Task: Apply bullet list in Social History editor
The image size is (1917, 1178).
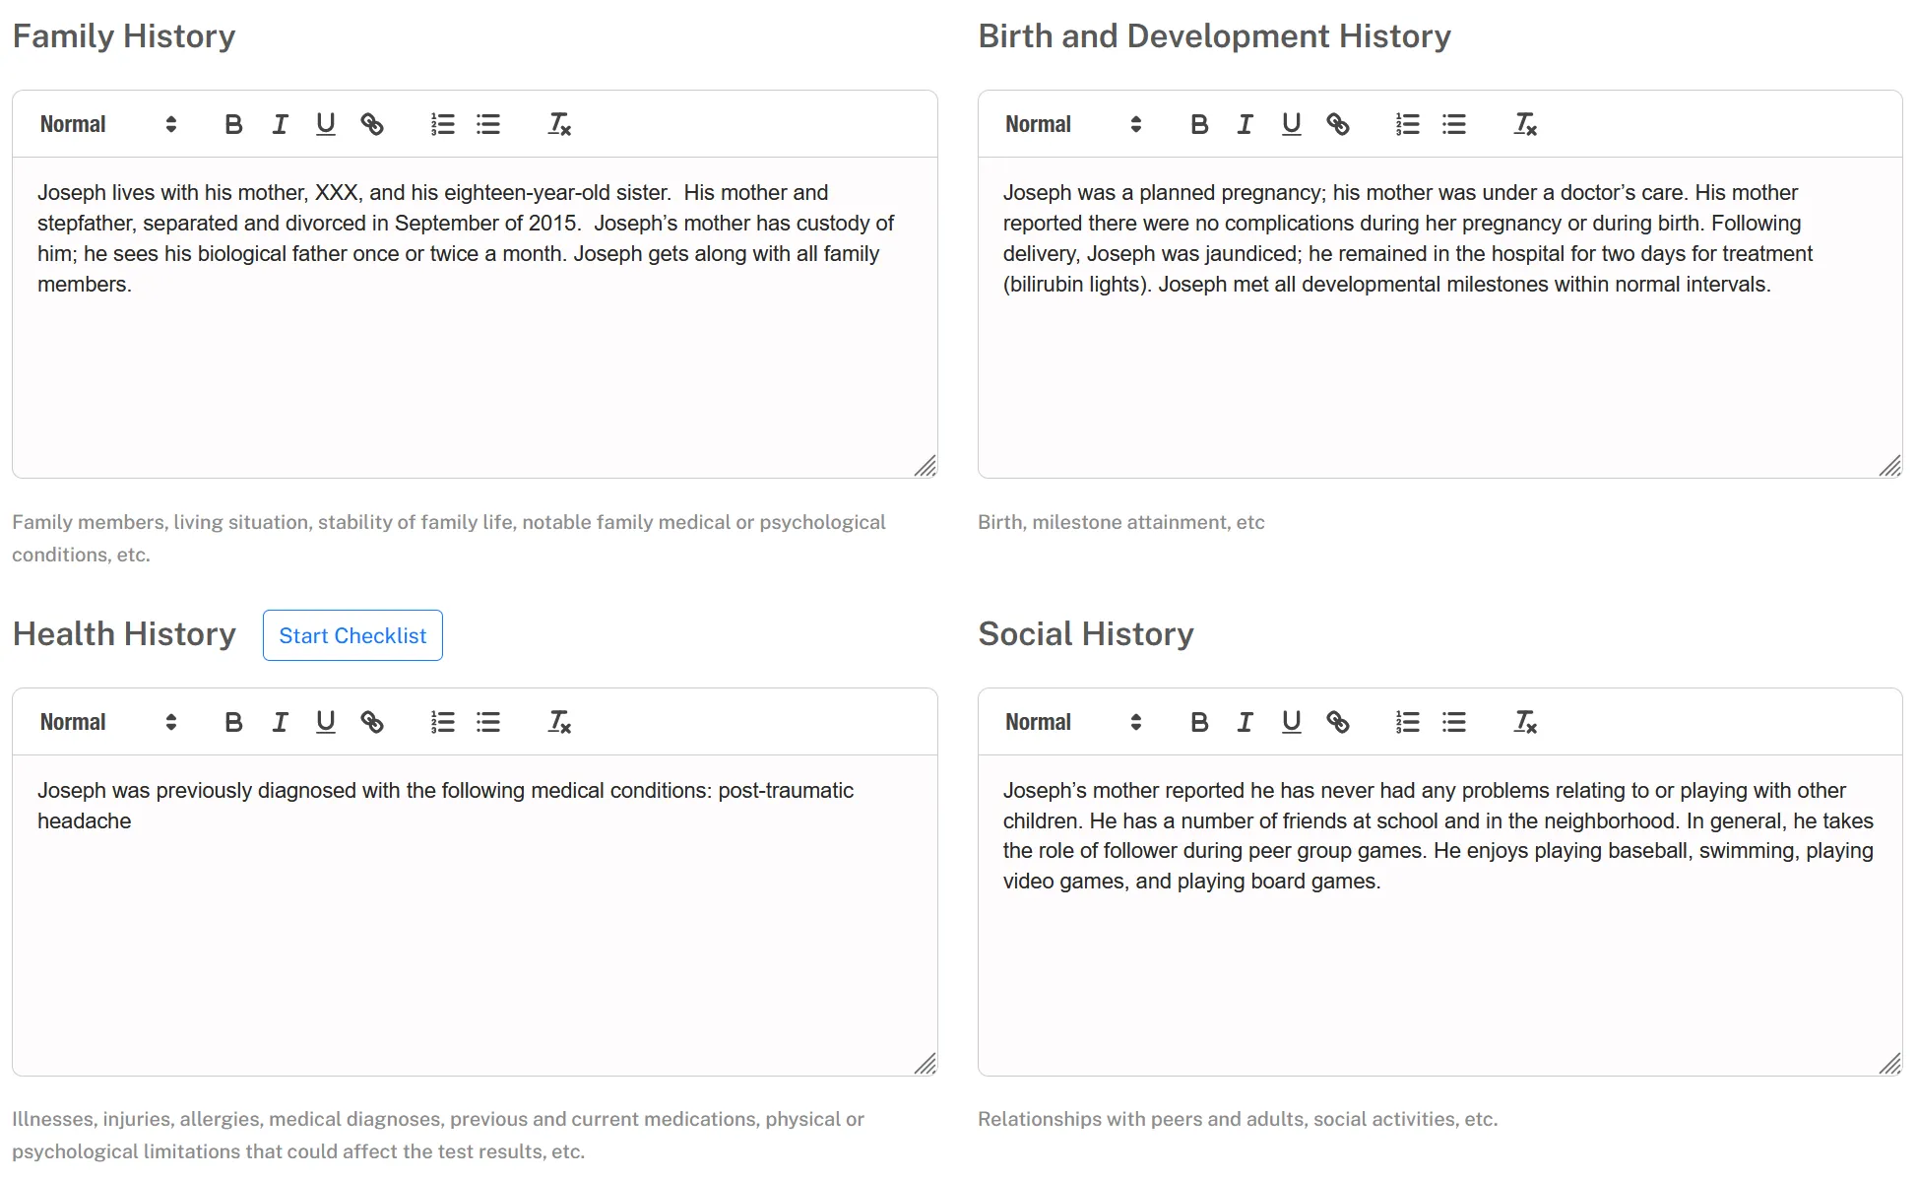Action: pos(1454,722)
